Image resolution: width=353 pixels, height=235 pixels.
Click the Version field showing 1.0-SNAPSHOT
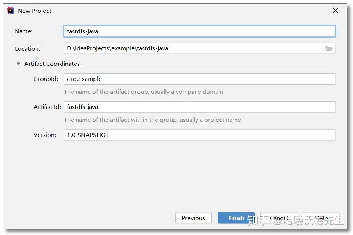(x=199, y=135)
